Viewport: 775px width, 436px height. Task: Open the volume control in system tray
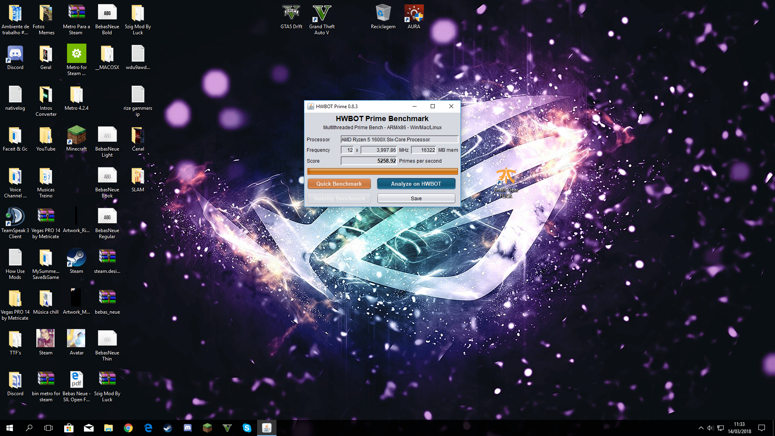click(710, 428)
